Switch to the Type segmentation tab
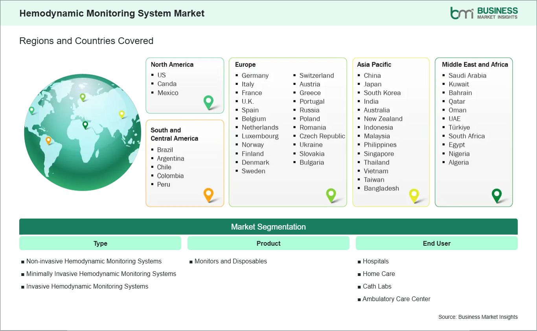Viewport: 537px width, 331px height. pyautogui.click(x=100, y=243)
